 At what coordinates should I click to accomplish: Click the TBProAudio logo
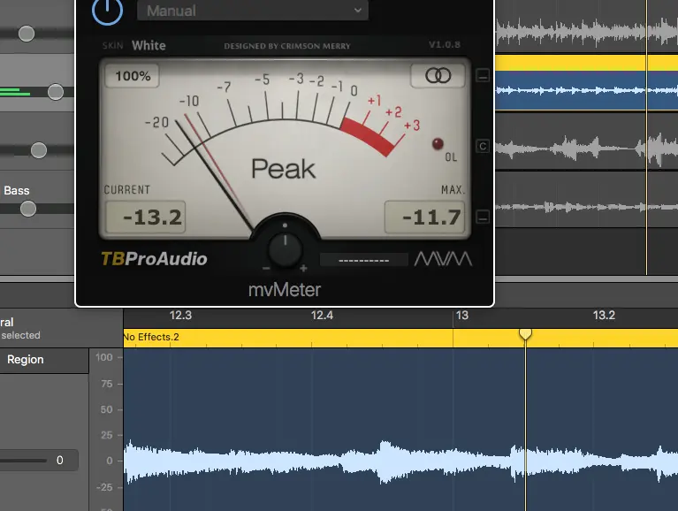click(x=154, y=259)
